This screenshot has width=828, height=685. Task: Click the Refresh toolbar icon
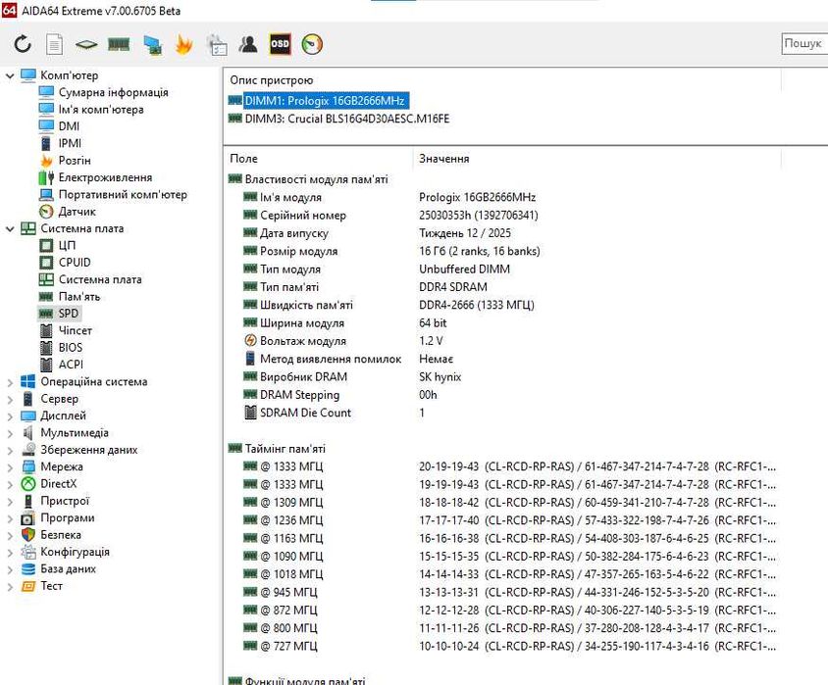(x=23, y=44)
